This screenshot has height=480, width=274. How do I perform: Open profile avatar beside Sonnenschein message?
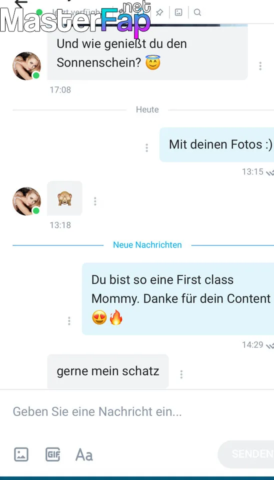tap(26, 66)
